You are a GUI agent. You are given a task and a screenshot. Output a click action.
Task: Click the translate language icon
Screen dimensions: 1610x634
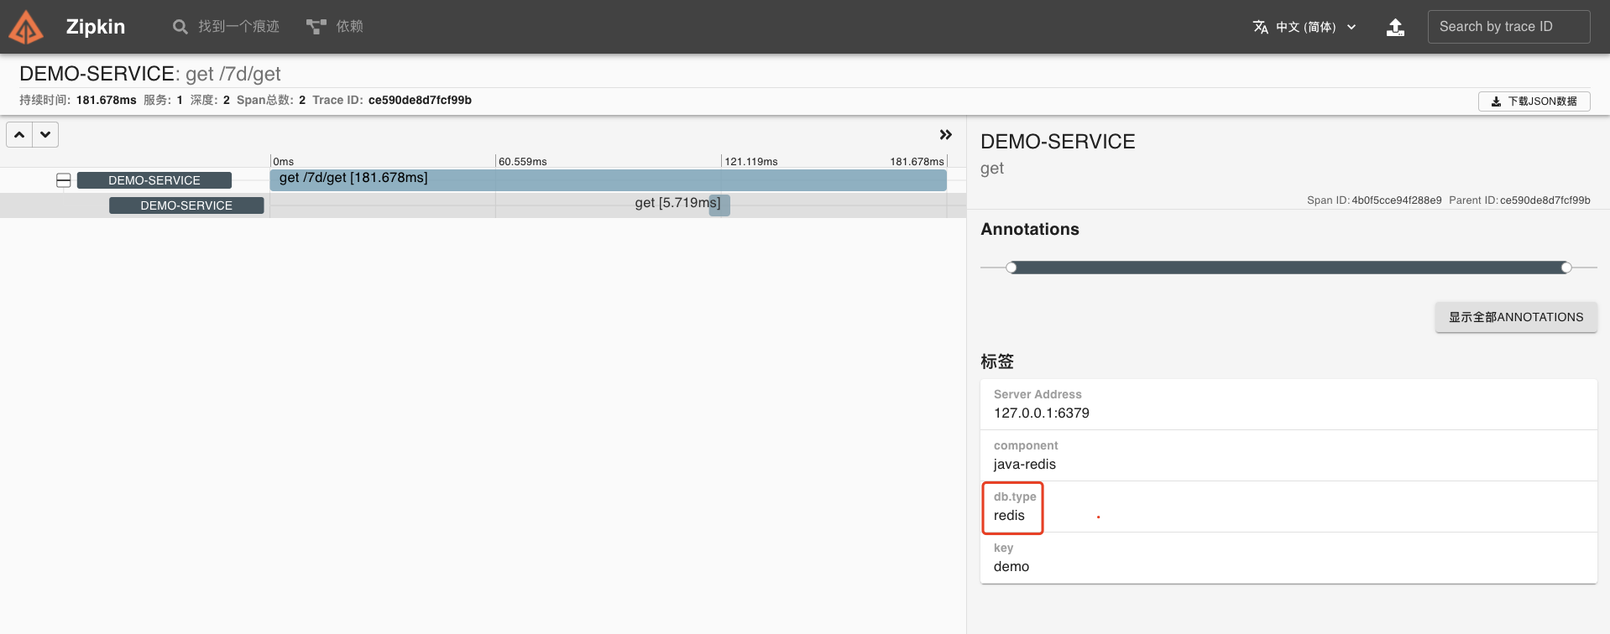coord(1260,27)
